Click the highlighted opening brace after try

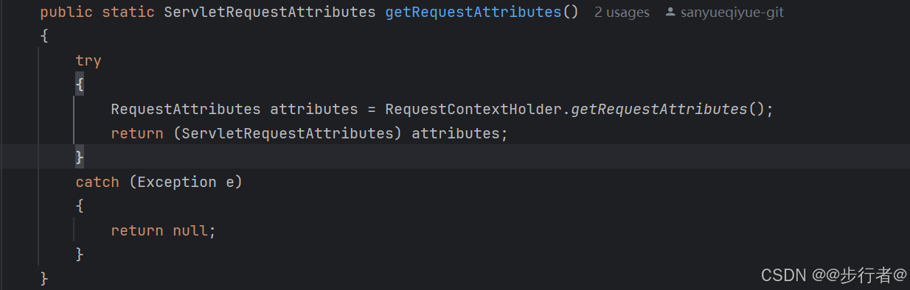pos(80,85)
